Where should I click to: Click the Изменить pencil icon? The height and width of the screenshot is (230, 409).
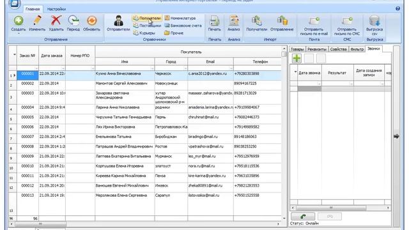tap(37, 20)
